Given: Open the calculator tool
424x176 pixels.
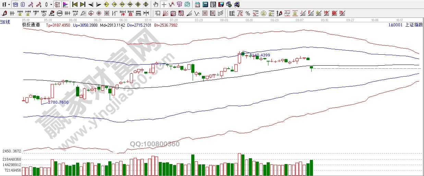Looking at the screenshot, I should click(205, 4).
